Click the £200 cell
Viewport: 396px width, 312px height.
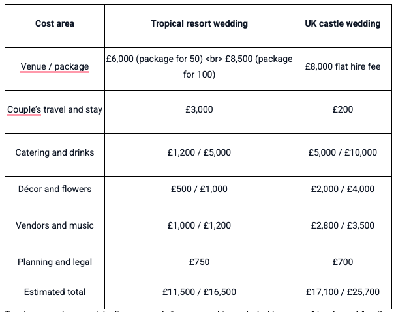tap(343, 109)
